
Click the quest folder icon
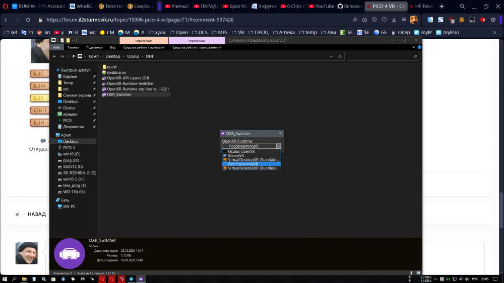[104, 67]
